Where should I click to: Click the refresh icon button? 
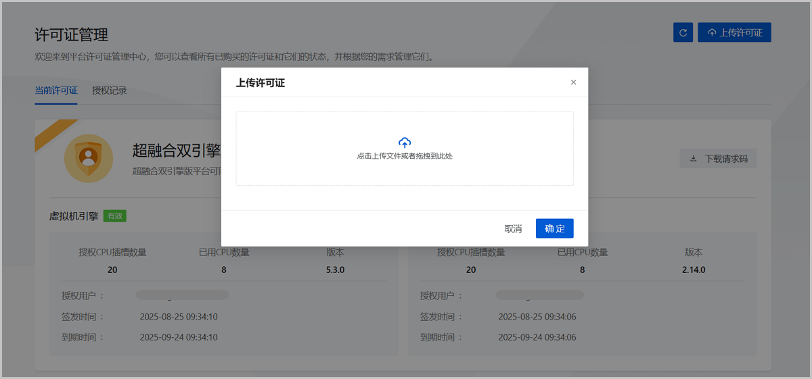pyautogui.click(x=683, y=32)
